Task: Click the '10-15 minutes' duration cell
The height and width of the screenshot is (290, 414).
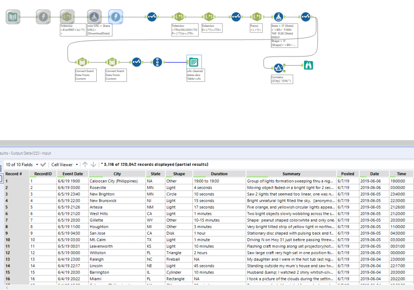Action: 219,220
